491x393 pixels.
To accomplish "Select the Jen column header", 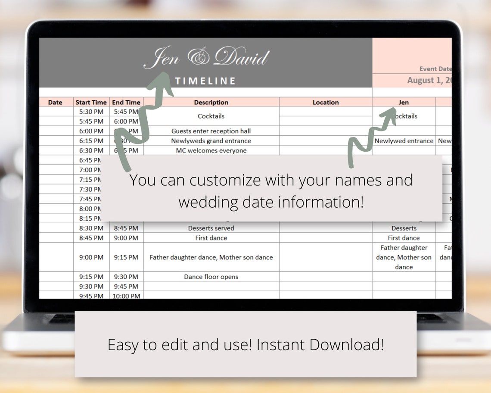I will [404, 102].
